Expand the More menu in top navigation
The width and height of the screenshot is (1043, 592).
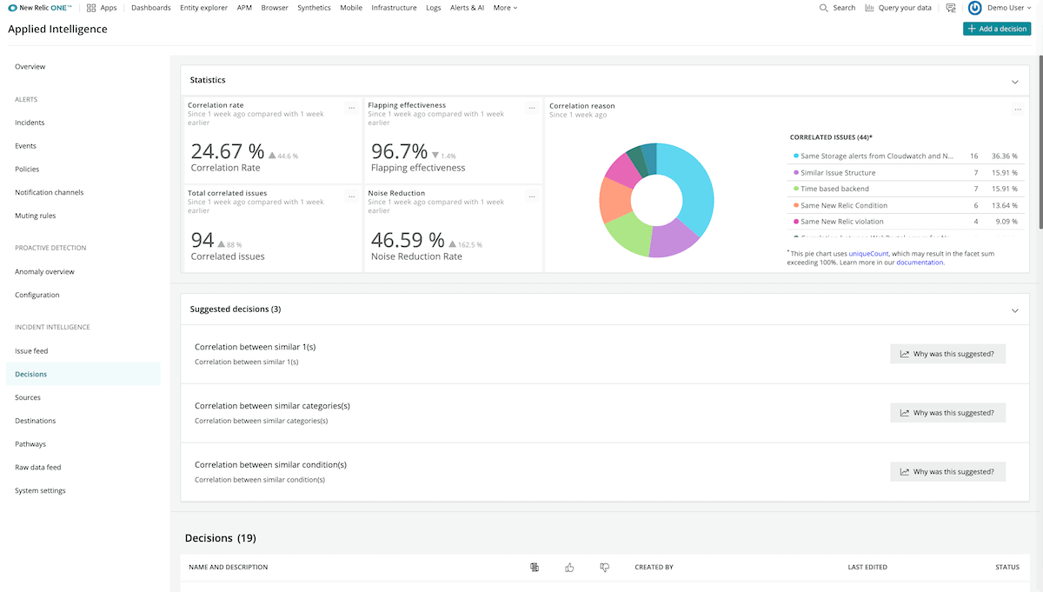click(505, 8)
